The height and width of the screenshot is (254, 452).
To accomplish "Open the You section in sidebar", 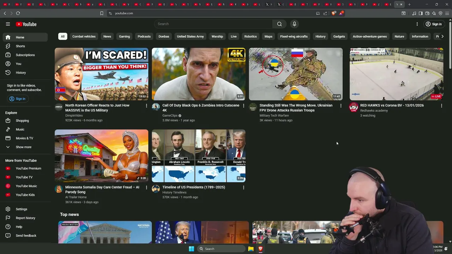I will [25, 64].
